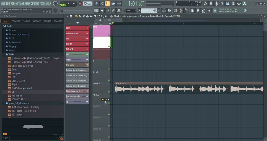Click the microphone one-click recording icon
The image size is (267, 141).
click(217, 3)
